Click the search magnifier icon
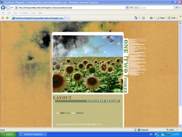The image size is (182, 137). pos(176,8)
